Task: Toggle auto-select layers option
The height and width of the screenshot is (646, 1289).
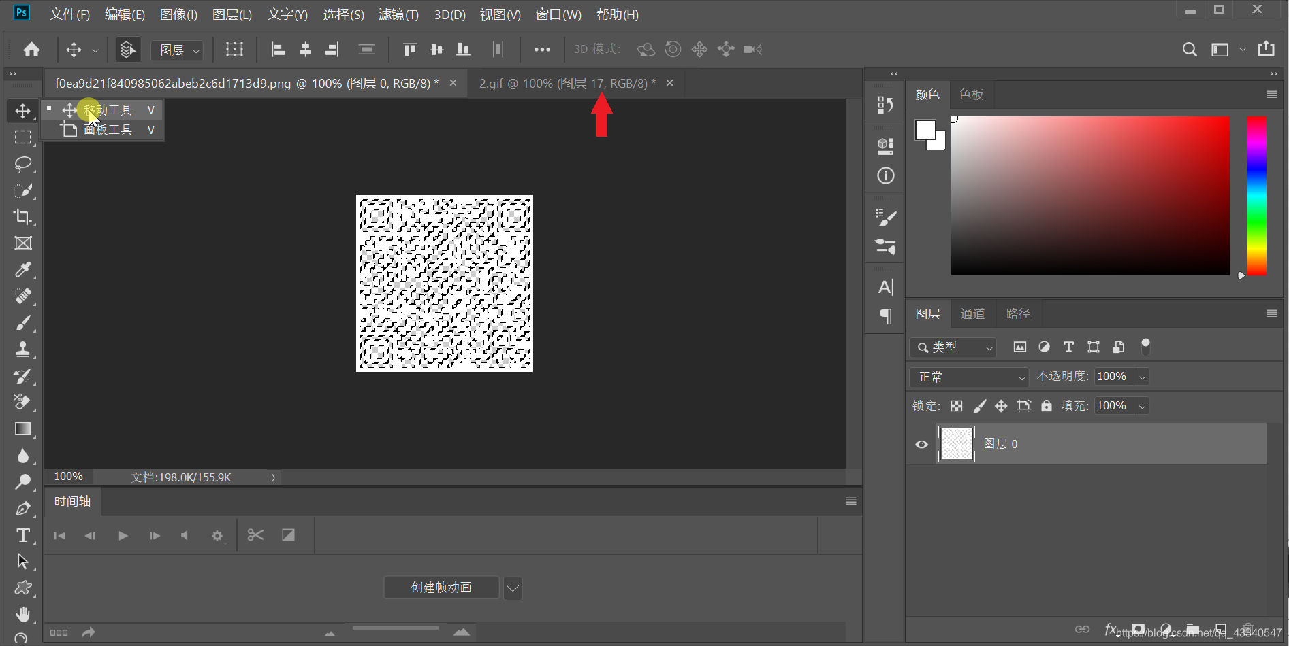Action: [127, 50]
